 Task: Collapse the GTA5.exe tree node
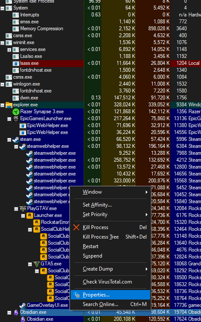[30, 264]
